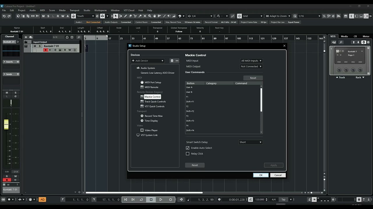This screenshot has width=373, height=209.
Task: Select the Draw pencil tool
Action: click(126, 16)
